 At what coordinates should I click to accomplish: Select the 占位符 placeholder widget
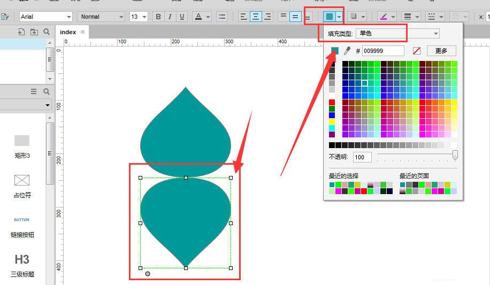(x=22, y=186)
